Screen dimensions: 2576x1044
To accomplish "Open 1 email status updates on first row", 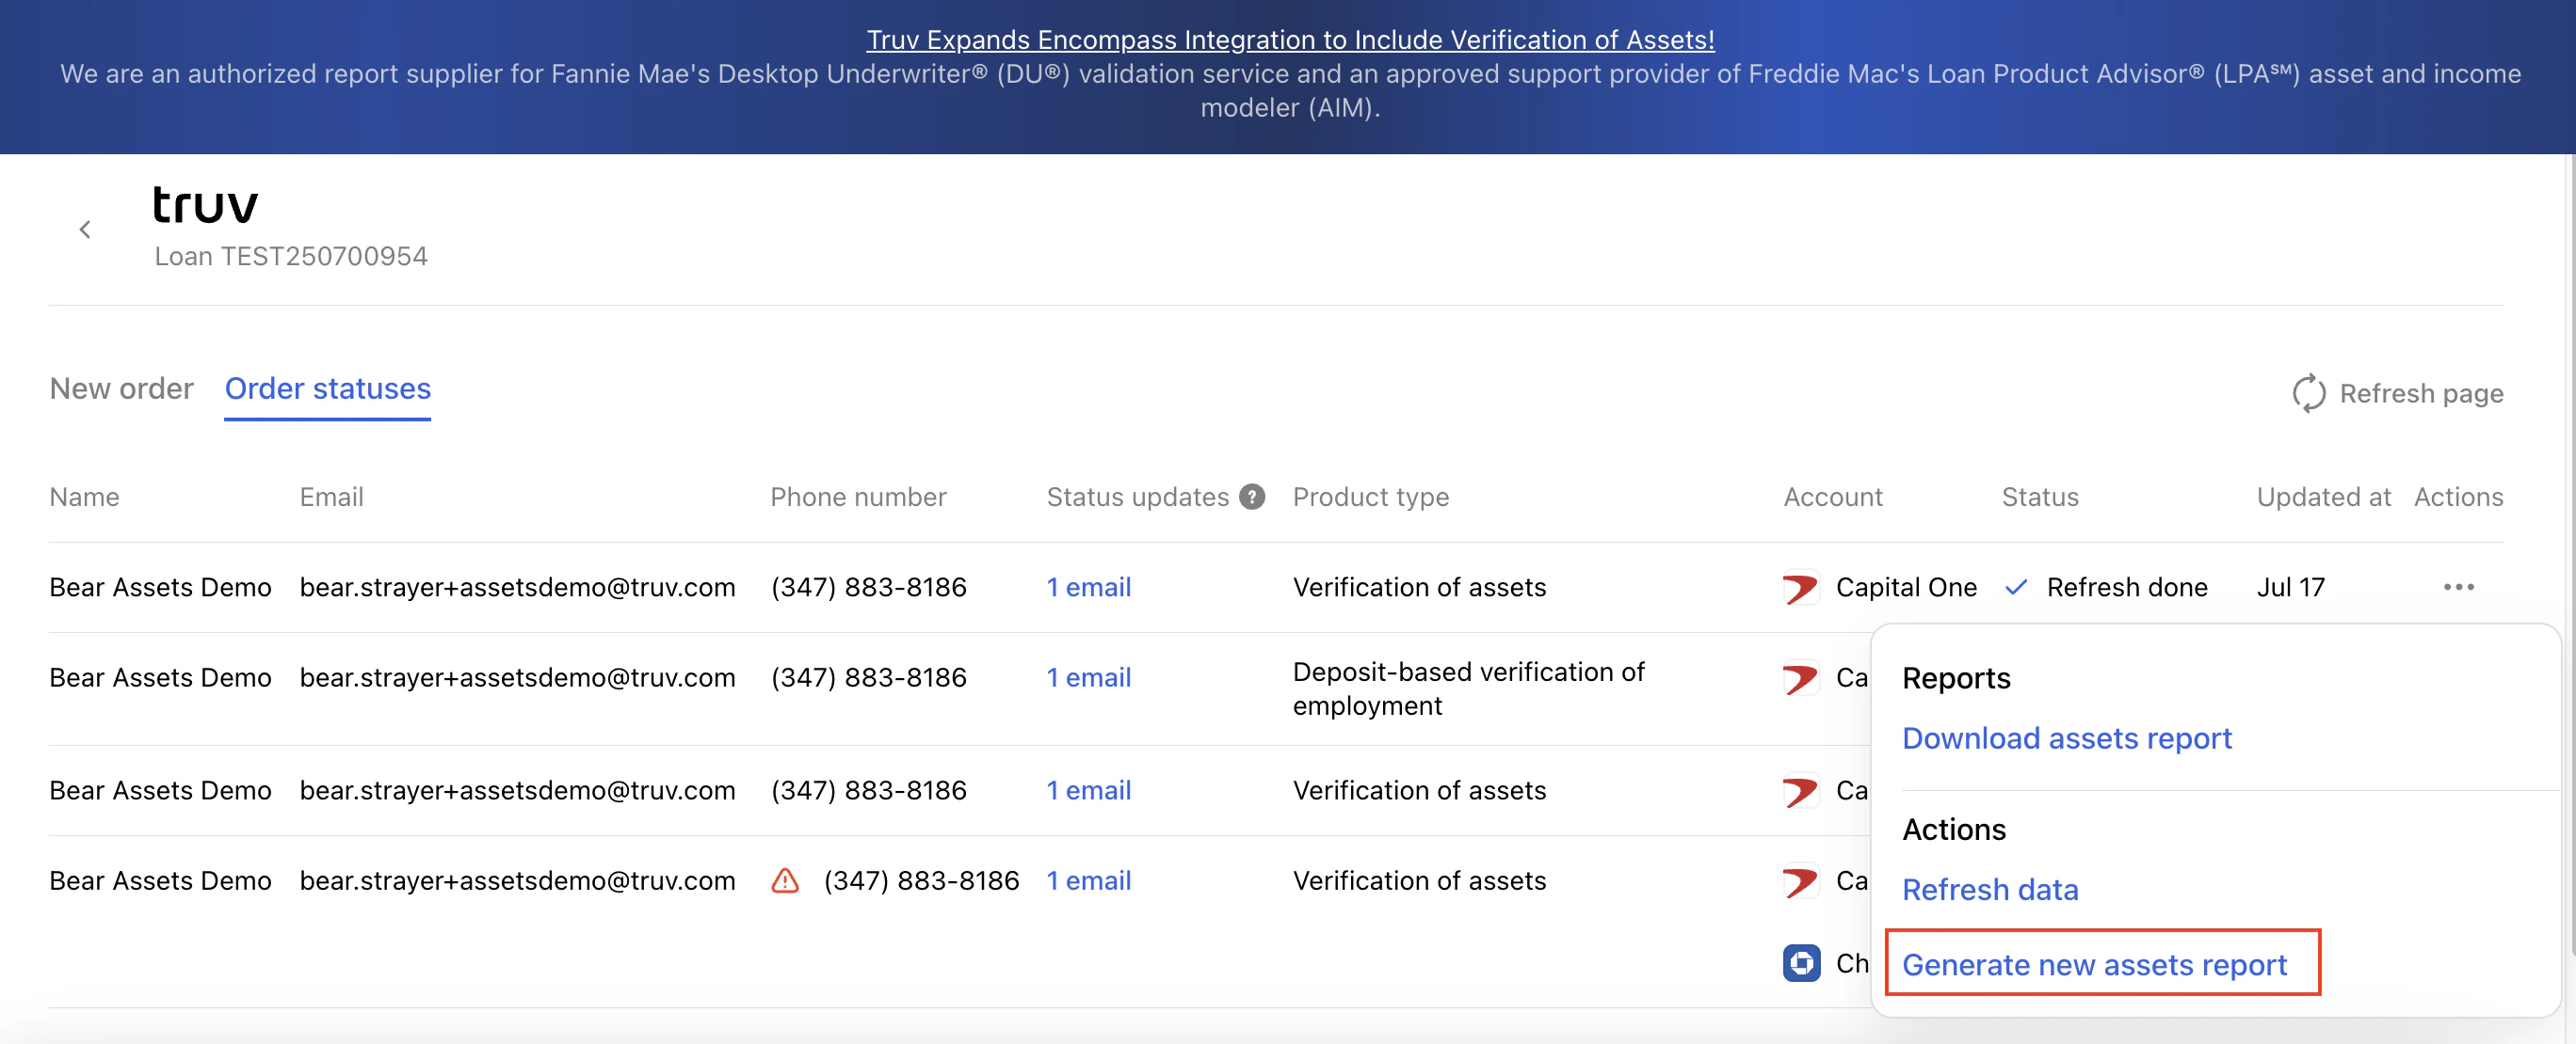I will click(1088, 587).
